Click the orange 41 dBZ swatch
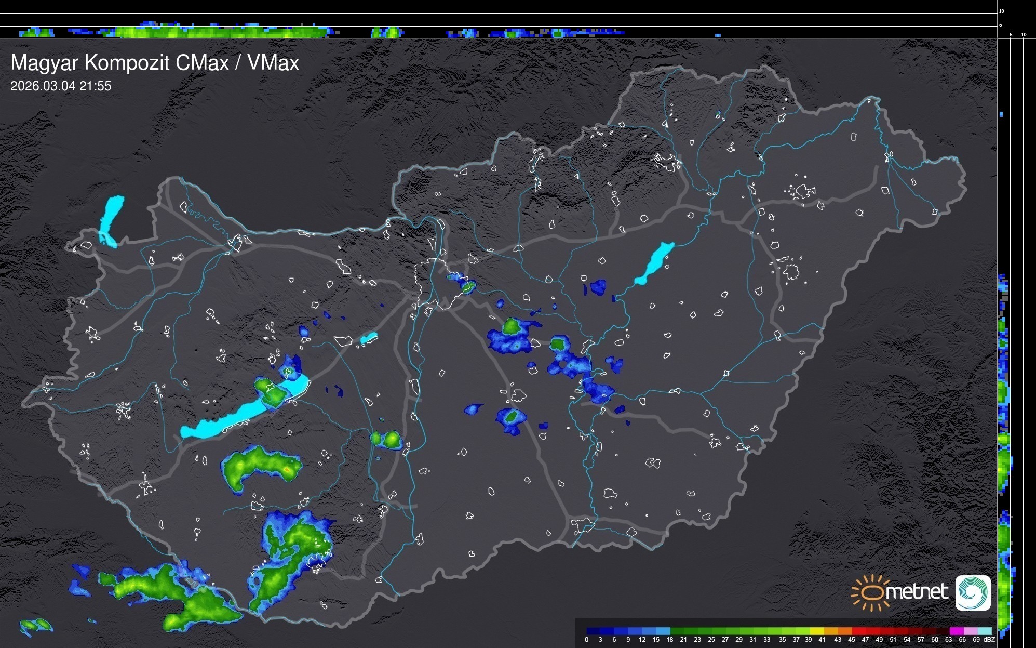The image size is (1036, 648). click(831, 631)
